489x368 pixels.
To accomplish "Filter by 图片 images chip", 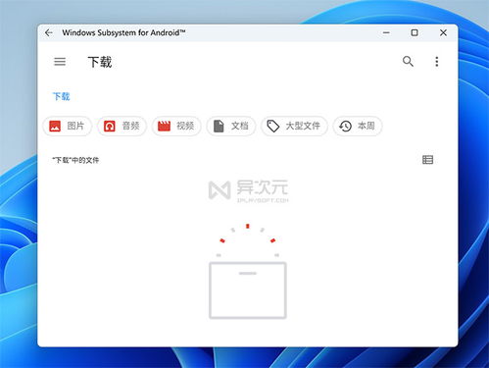I will coord(68,126).
